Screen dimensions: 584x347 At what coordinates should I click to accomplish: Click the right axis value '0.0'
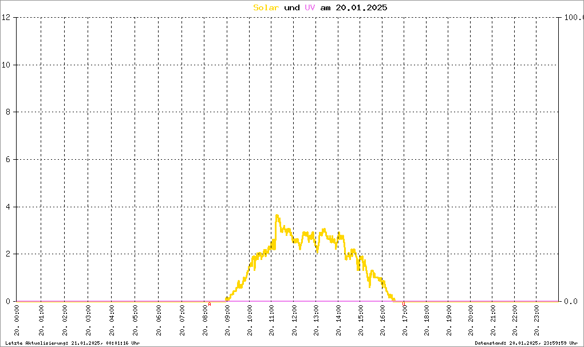coord(571,301)
